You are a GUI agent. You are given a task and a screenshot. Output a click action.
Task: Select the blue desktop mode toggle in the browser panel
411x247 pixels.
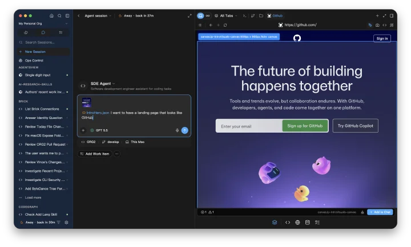pos(200,16)
